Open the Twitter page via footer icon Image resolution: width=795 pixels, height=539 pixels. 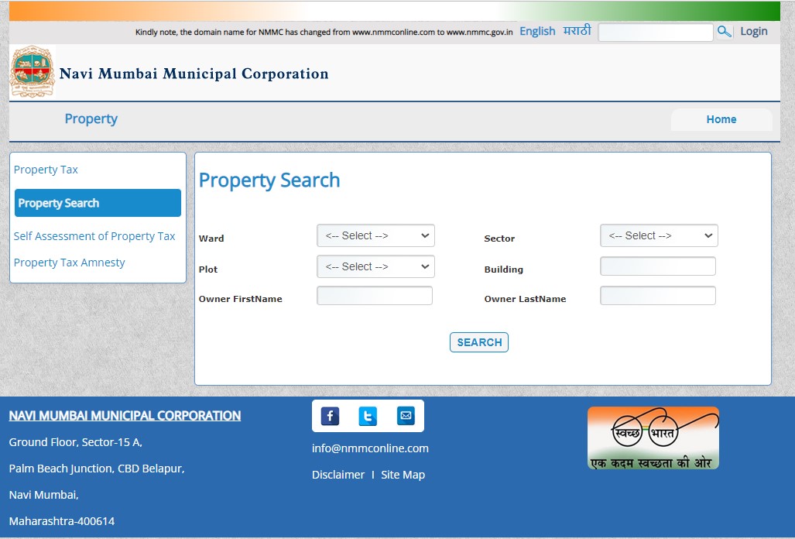click(368, 416)
